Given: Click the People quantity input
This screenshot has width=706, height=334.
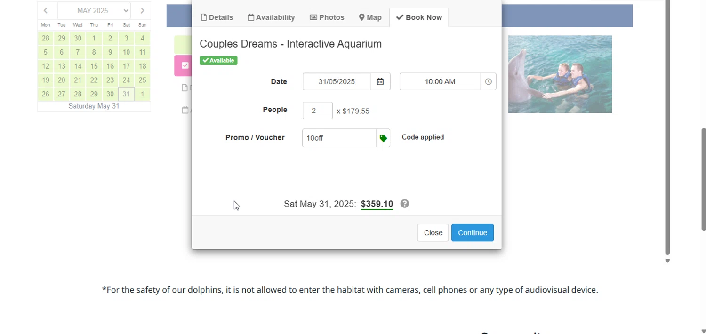Looking at the screenshot, I should click(317, 111).
